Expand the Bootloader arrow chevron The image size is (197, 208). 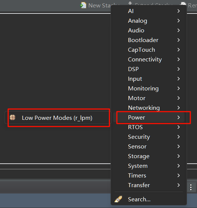click(178, 40)
